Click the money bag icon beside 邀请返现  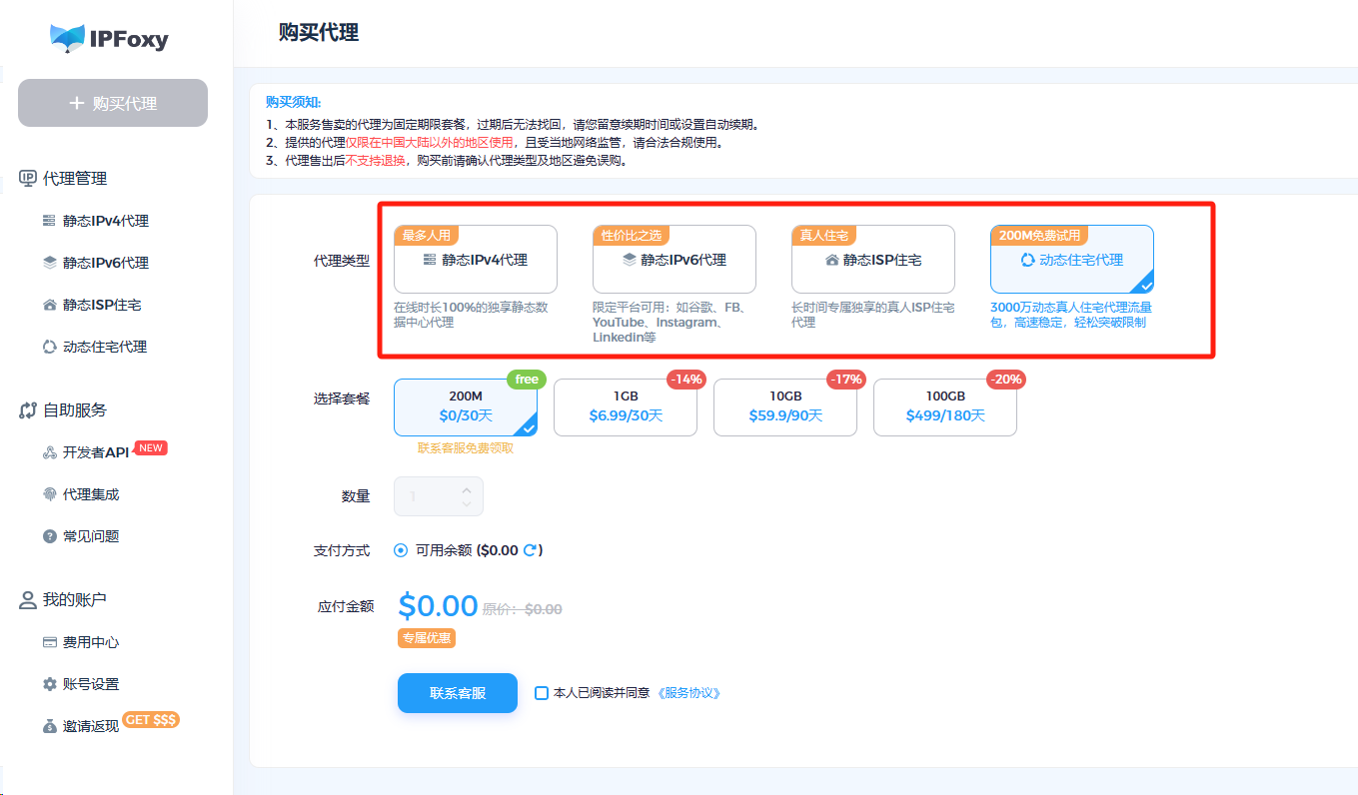[x=50, y=726]
